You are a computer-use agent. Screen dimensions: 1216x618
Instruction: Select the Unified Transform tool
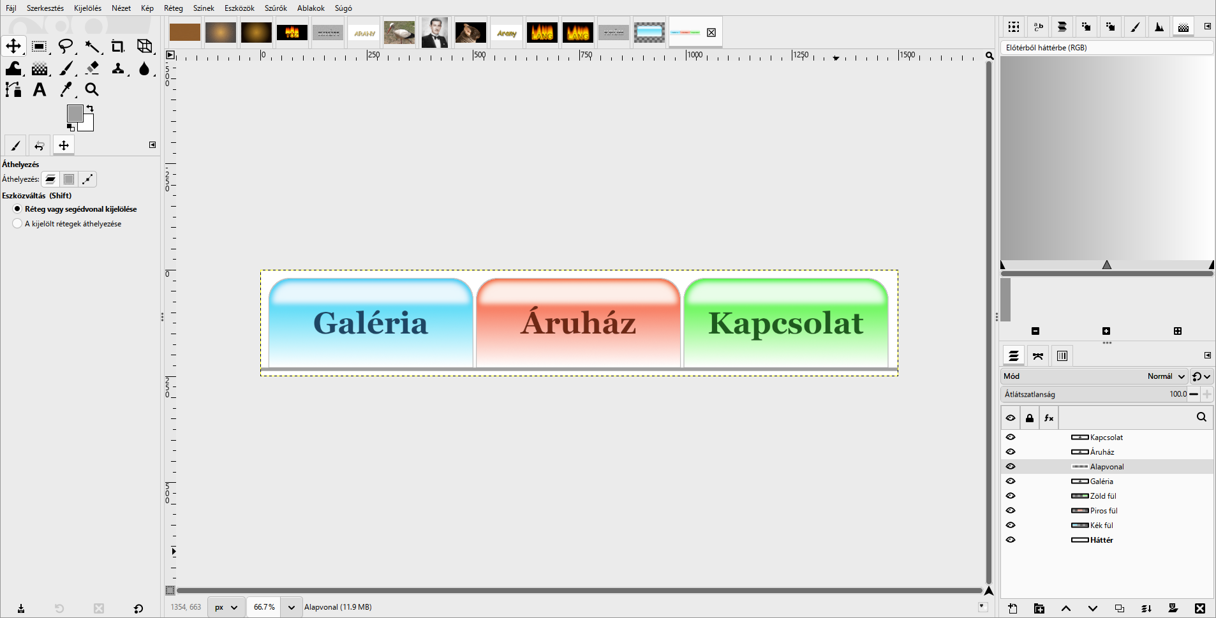coord(145,46)
